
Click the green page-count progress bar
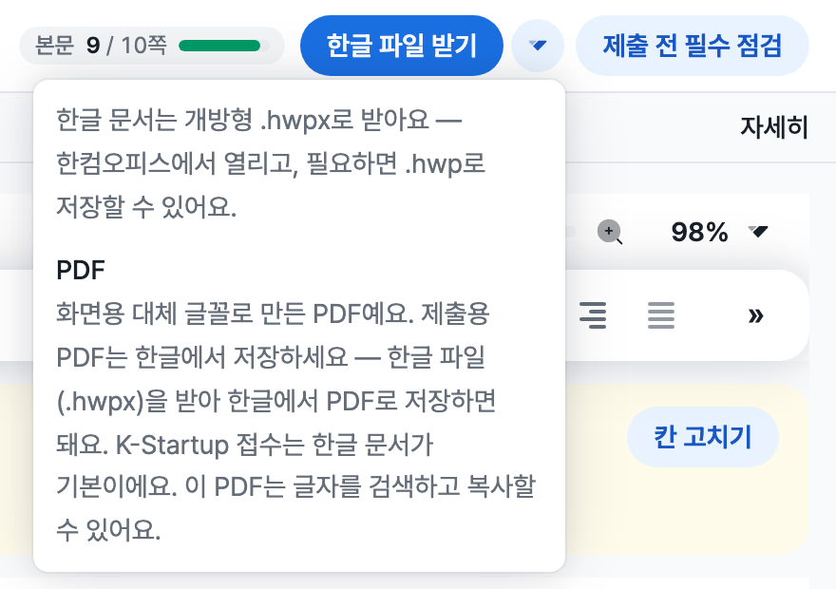point(224,46)
